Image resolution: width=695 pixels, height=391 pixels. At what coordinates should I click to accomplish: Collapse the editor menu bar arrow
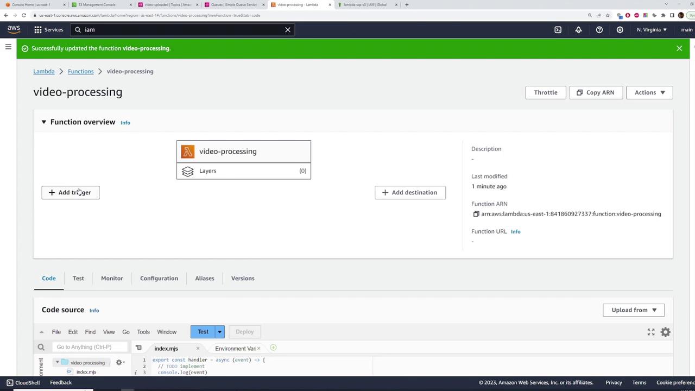pos(41,332)
